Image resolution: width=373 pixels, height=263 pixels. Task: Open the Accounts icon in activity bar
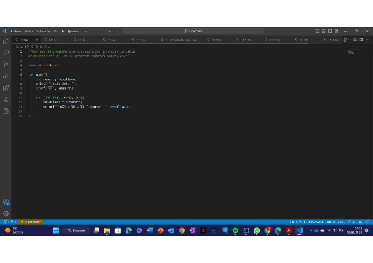click(6, 202)
